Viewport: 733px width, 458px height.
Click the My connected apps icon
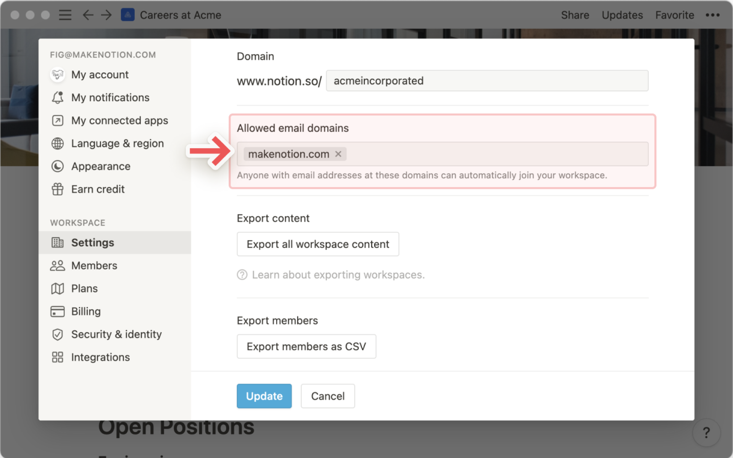tap(58, 120)
